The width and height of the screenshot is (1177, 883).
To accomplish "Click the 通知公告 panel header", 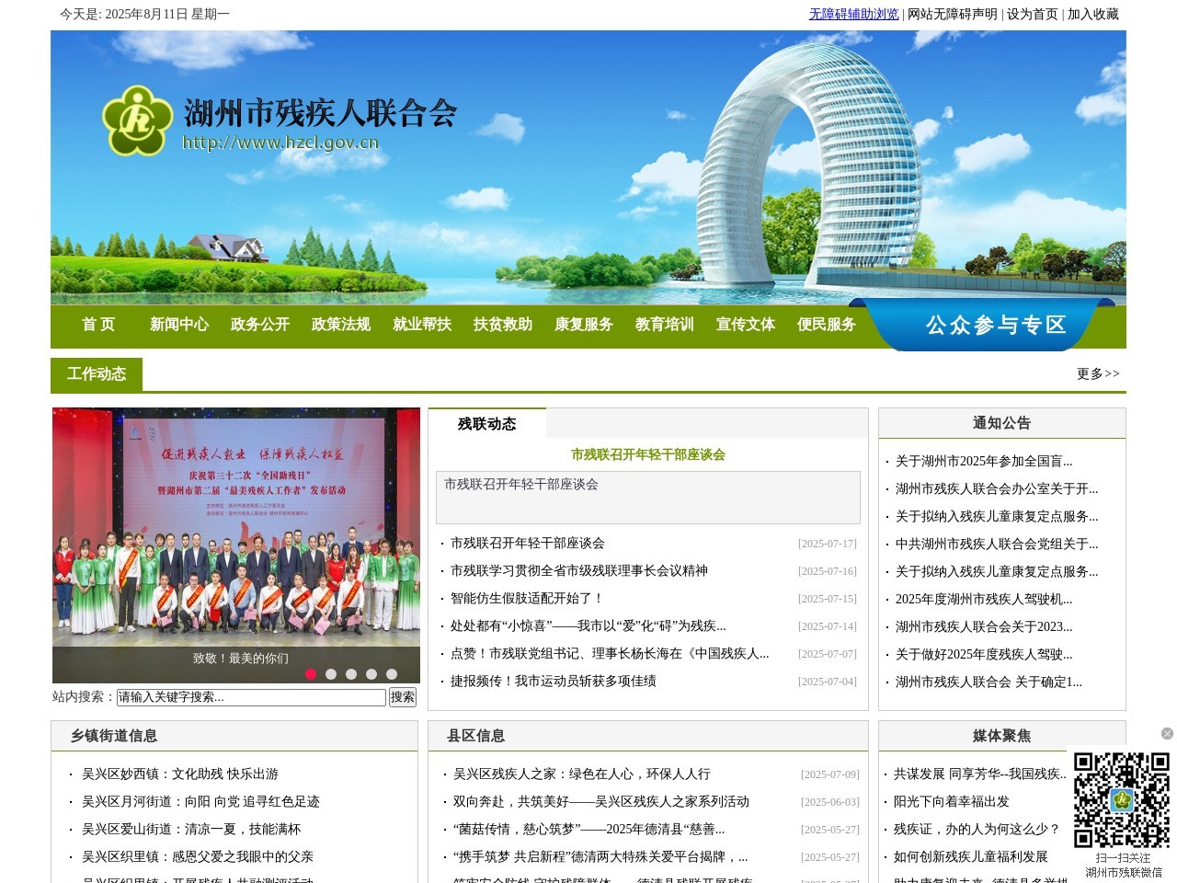I will (1000, 423).
